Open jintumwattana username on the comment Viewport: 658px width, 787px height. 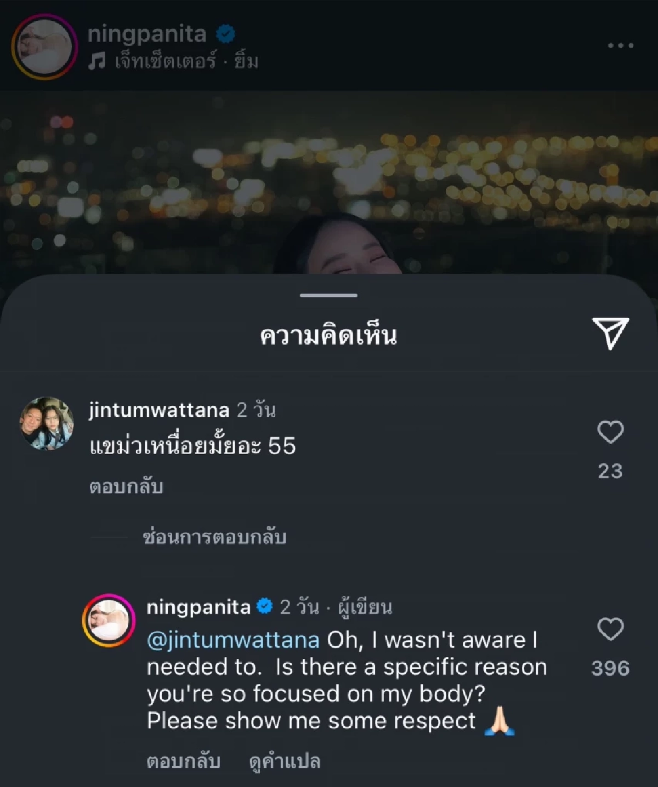159,410
